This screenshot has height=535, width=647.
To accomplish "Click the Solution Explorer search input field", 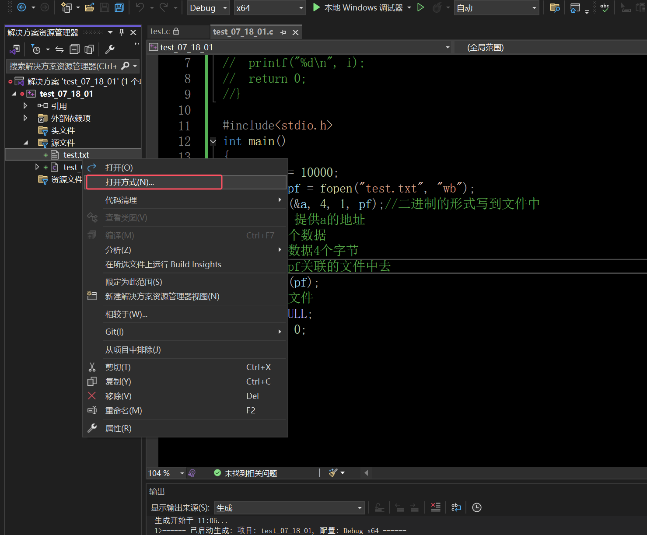I will point(63,66).
